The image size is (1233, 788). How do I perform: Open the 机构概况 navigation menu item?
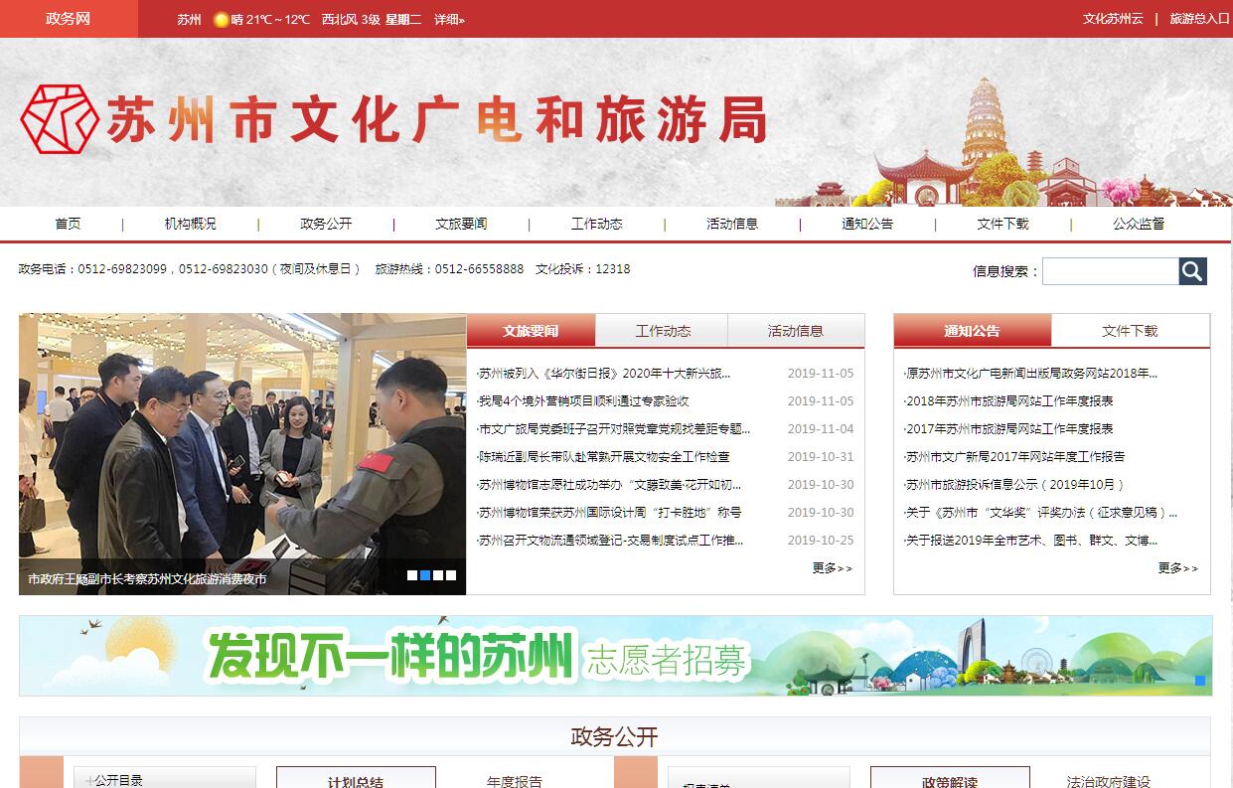pyautogui.click(x=190, y=224)
